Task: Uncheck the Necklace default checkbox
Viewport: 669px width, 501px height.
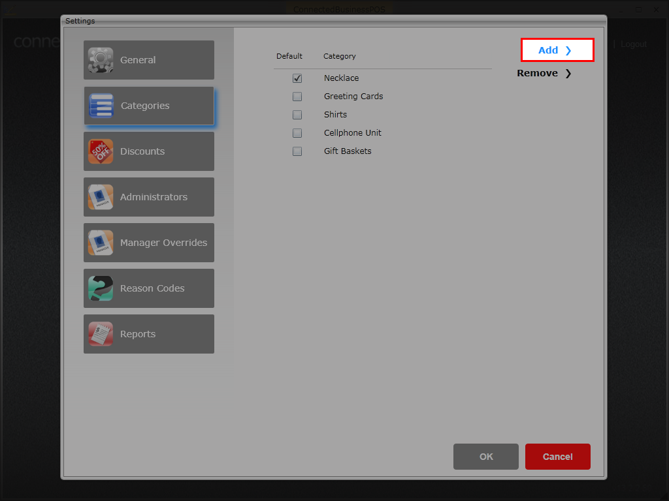Action: (x=297, y=78)
